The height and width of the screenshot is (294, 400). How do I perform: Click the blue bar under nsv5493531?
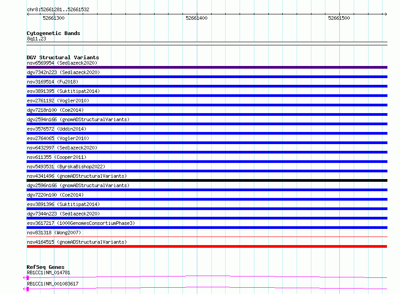tap(207, 171)
